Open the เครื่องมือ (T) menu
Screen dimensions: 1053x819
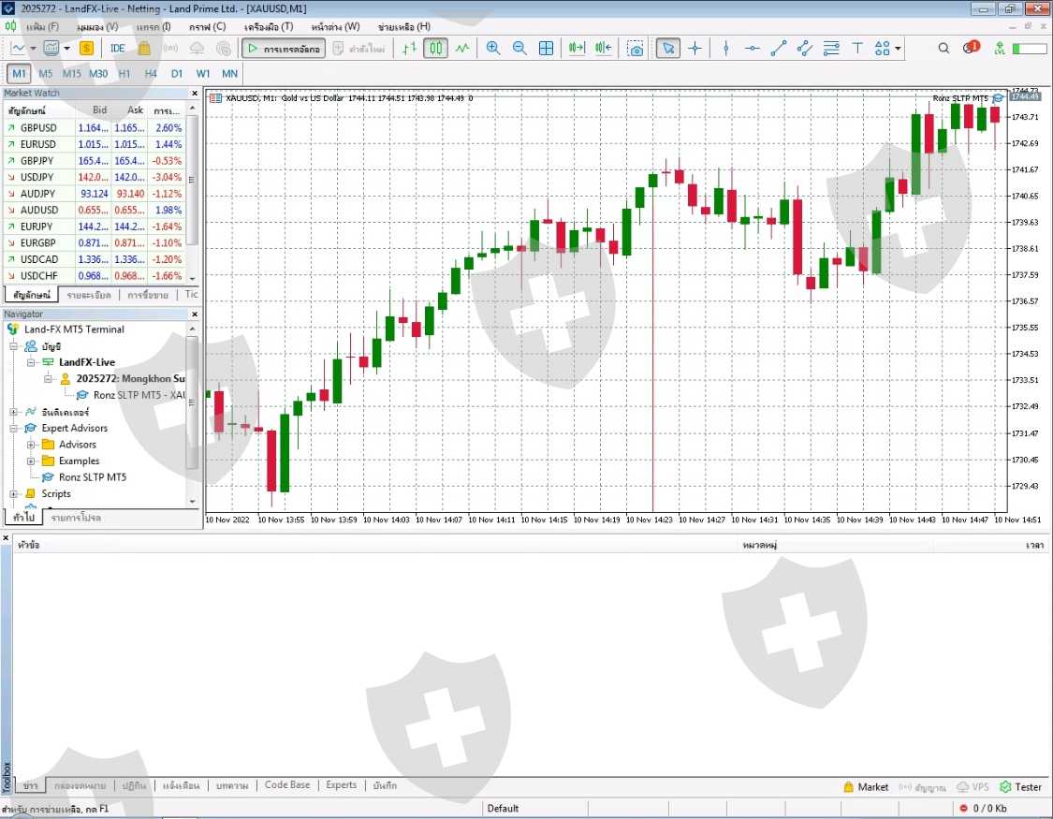pyautogui.click(x=268, y=26)
